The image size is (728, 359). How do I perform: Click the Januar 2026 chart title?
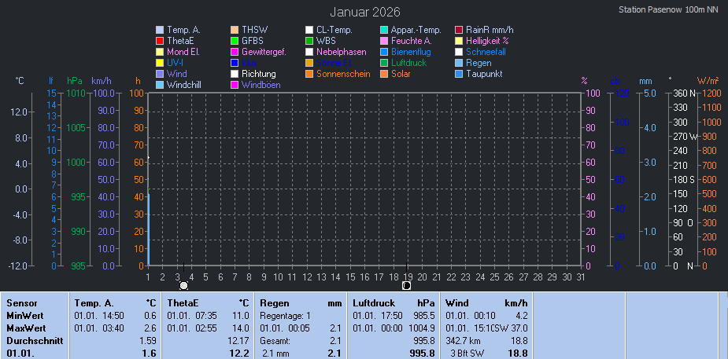click(364, 12)
